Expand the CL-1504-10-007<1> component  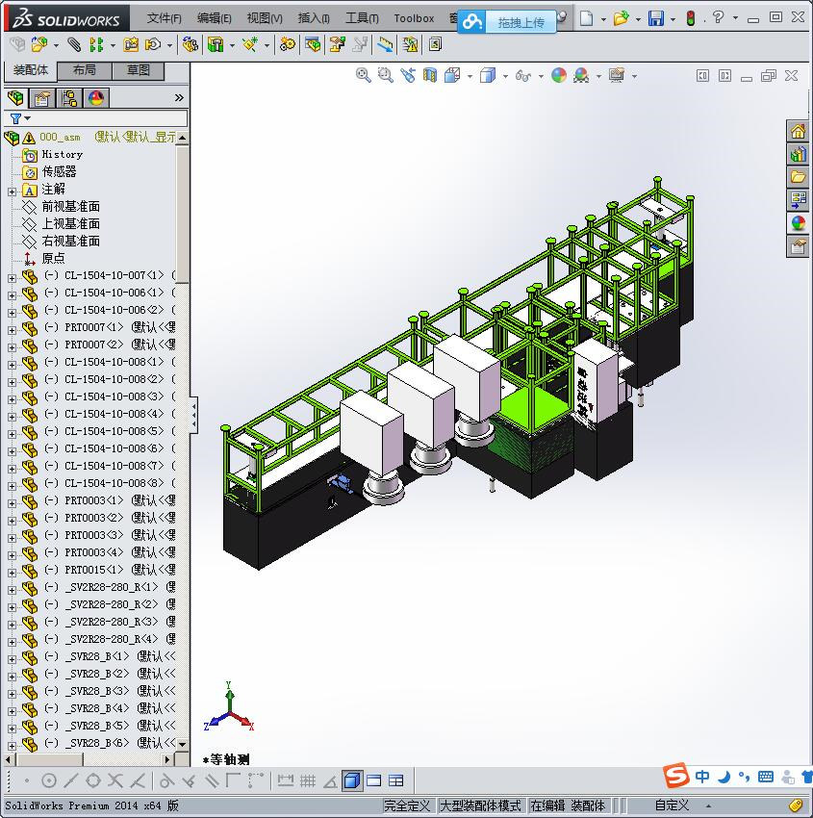coord(12,278)
